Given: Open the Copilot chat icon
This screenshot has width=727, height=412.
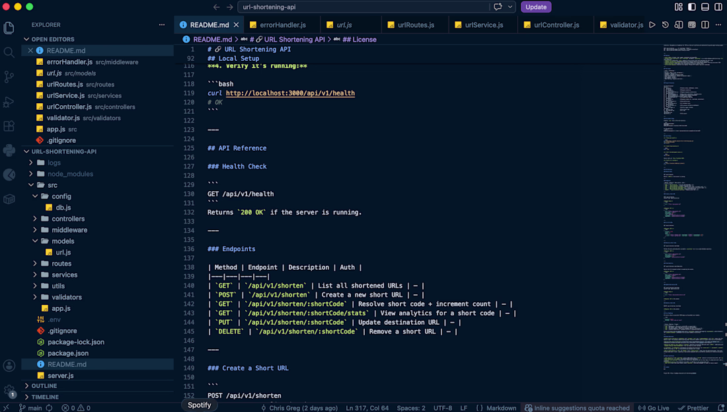Looking at the screenshot, I should [498, 7].
